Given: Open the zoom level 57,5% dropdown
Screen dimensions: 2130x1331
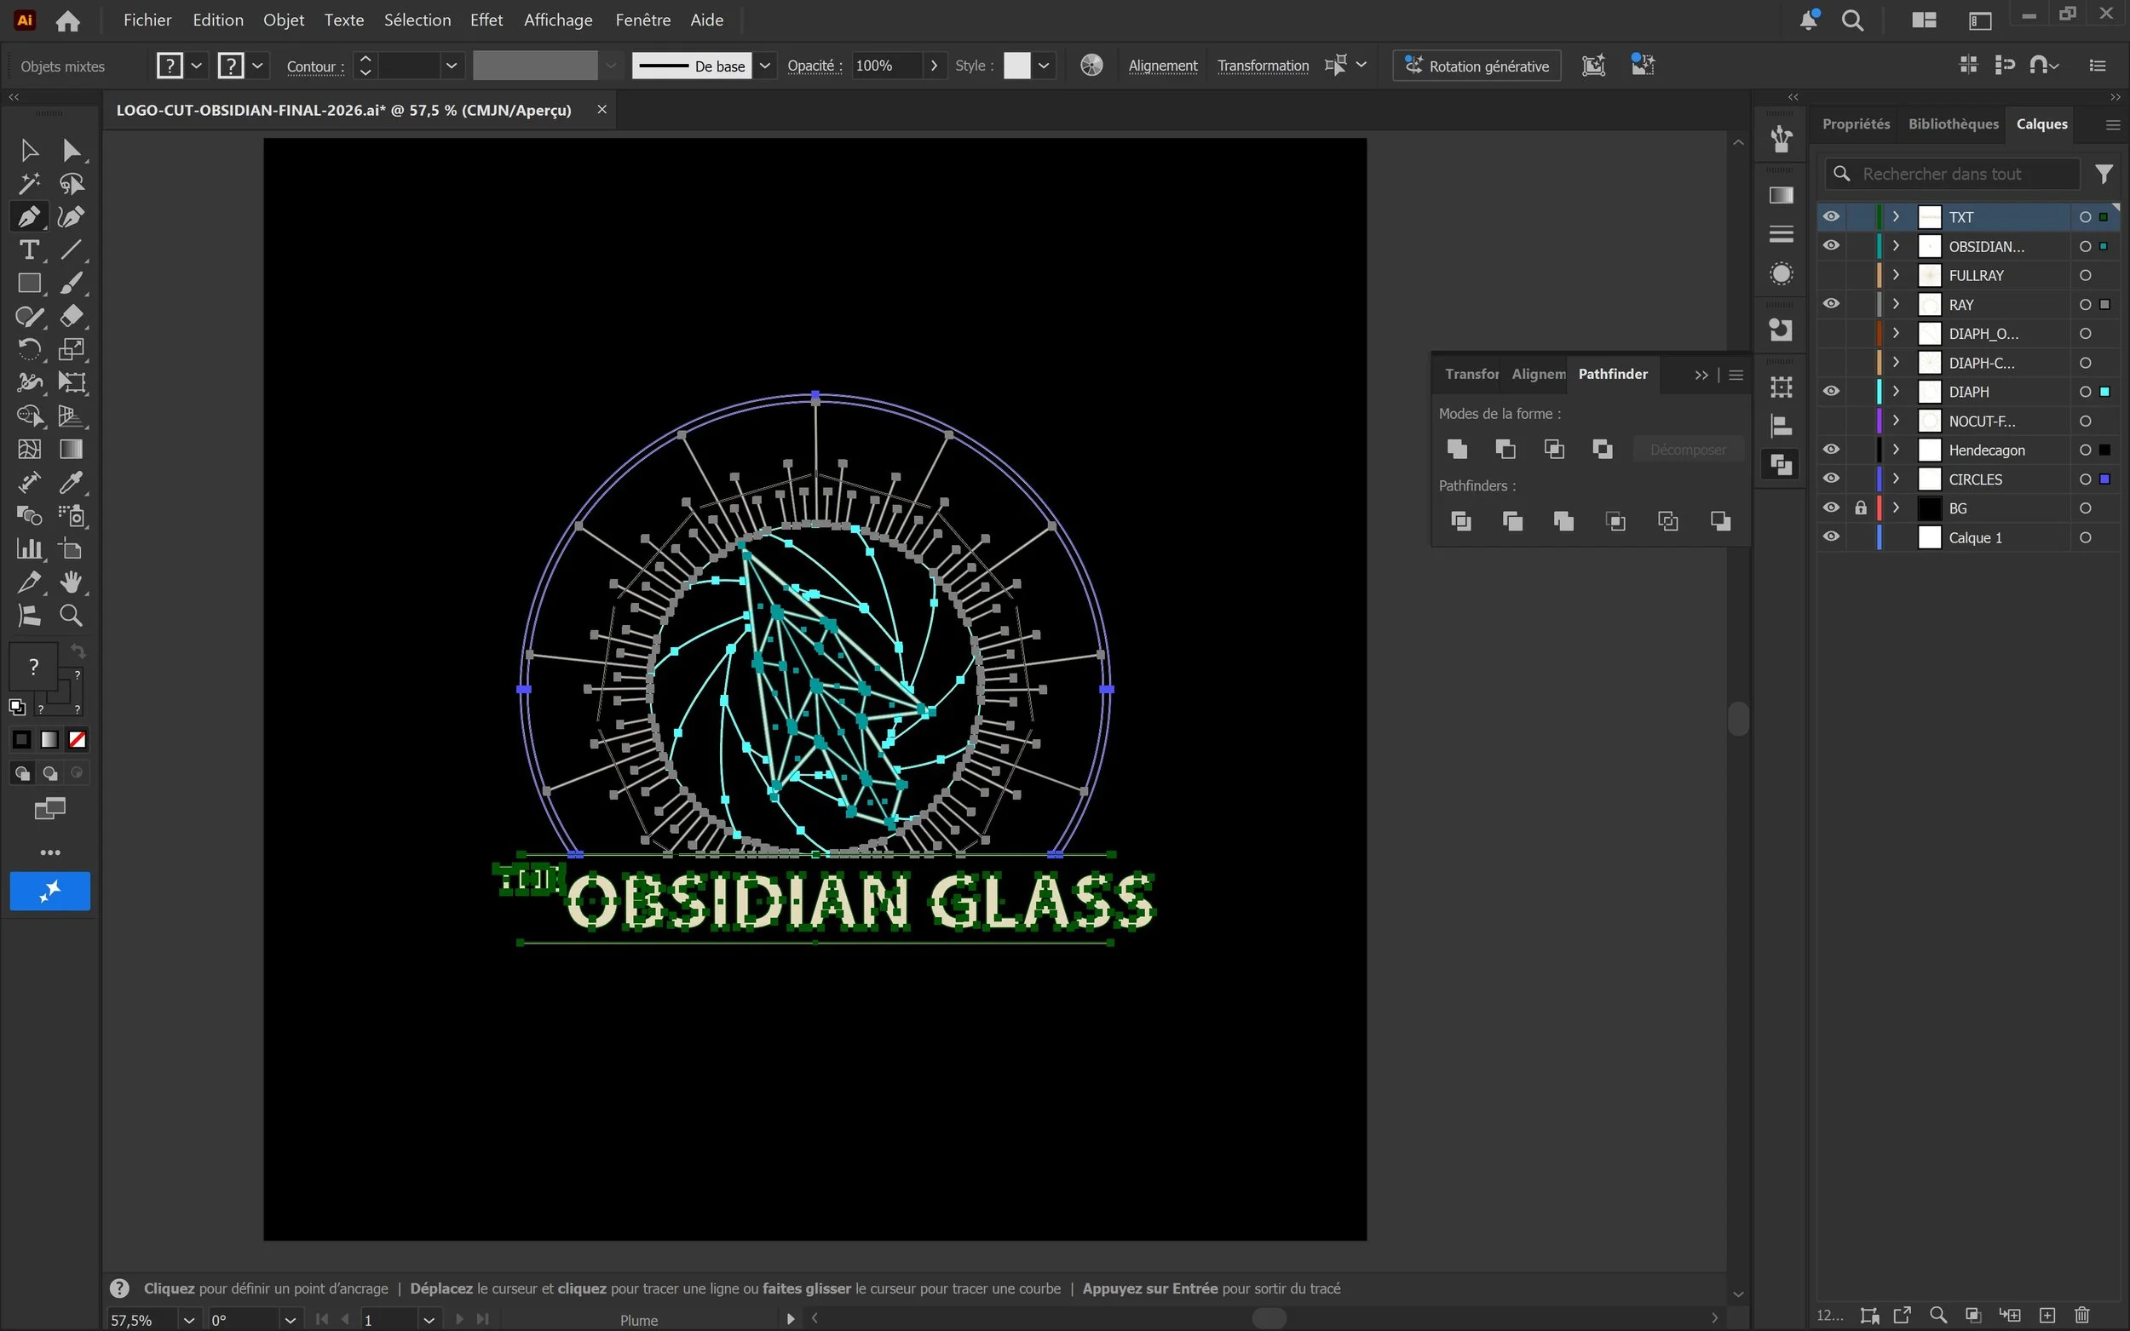Looking at the screenshot, I should 188,1320.
